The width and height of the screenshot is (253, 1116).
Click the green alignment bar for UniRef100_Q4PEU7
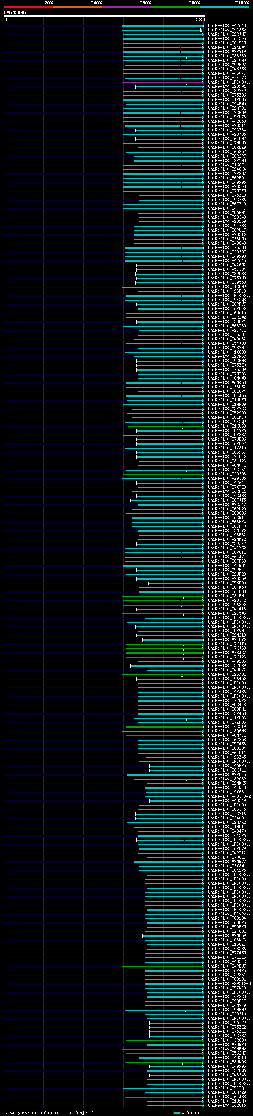(x=162, y=966)
